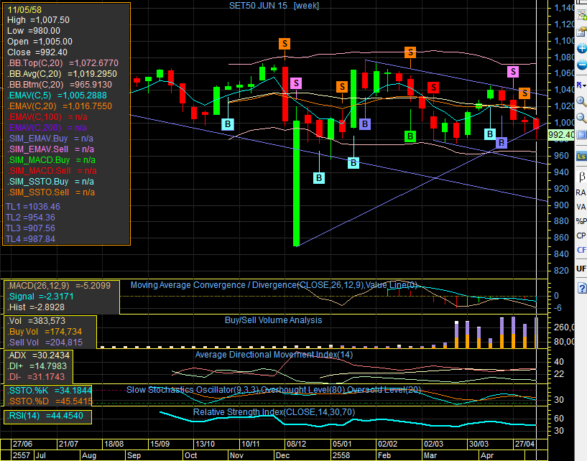This screenshot has width=587, height=461.
Task: Toggle the Ls tool button
Action: point(581,156)
